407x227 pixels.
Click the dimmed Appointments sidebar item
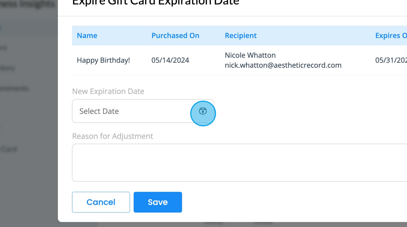(x=15, y=88)
